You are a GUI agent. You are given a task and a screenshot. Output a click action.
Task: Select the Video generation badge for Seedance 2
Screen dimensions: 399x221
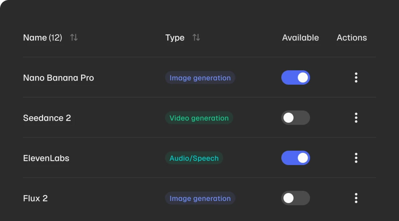pos(199,118)
